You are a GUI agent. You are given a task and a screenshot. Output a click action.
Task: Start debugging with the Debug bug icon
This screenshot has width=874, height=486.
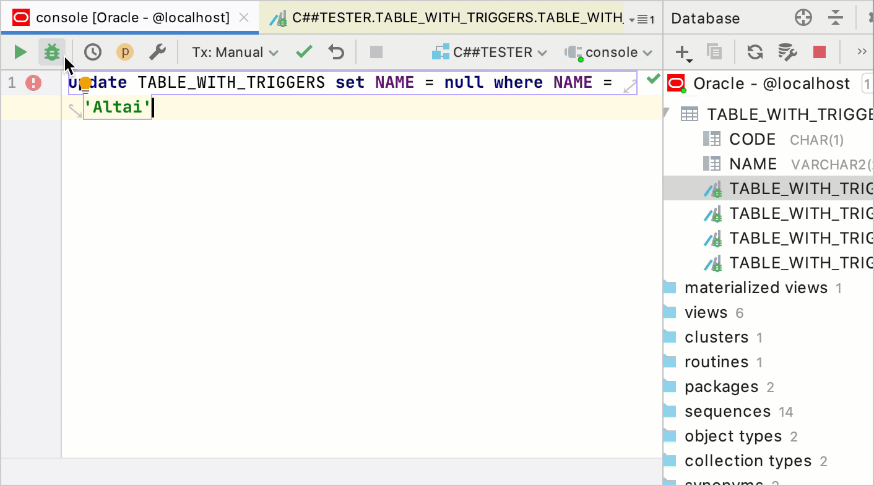coord(53,52)
